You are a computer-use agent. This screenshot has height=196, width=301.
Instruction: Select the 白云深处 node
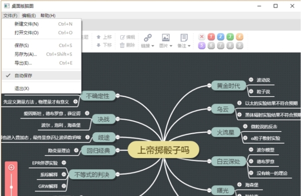point(228,161)
